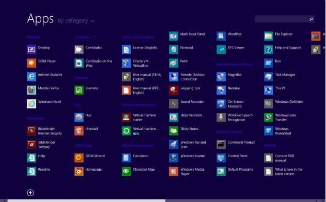Open This PC
This screenshot has width=326, height=202.
275,90
